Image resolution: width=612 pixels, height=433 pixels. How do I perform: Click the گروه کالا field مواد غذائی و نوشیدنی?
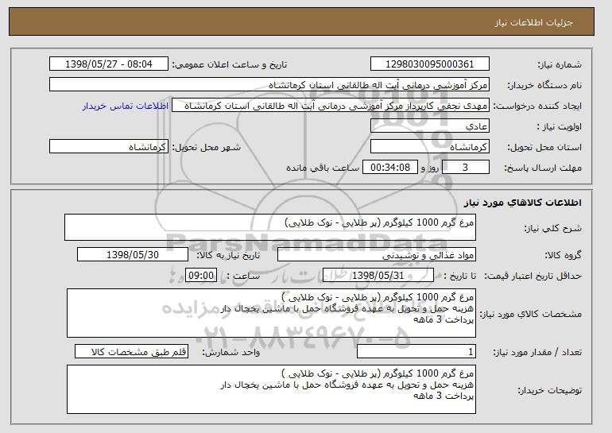click(377, 255)
